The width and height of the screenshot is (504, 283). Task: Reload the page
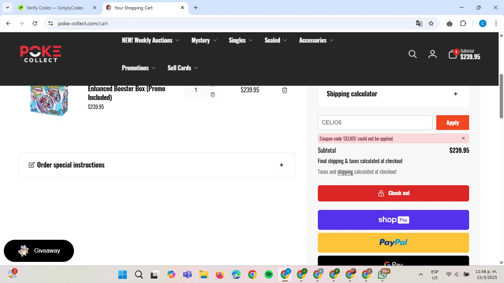pyautogui.click(x=35, y=23)
